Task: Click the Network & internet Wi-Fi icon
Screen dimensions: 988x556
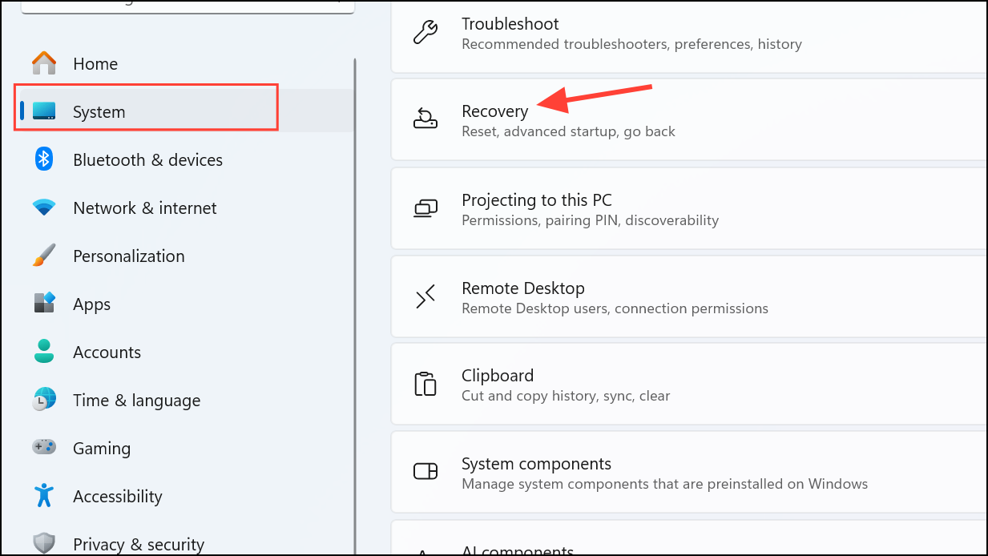Action: (x=44, y=207)
